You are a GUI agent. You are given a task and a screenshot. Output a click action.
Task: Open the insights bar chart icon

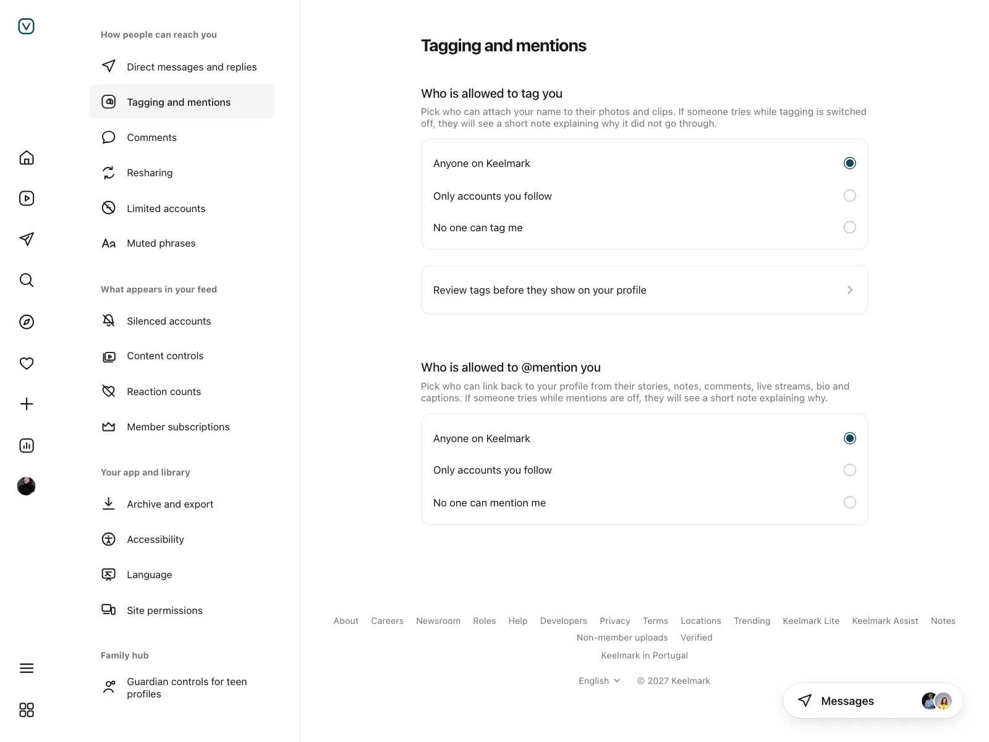coord(27,445)
